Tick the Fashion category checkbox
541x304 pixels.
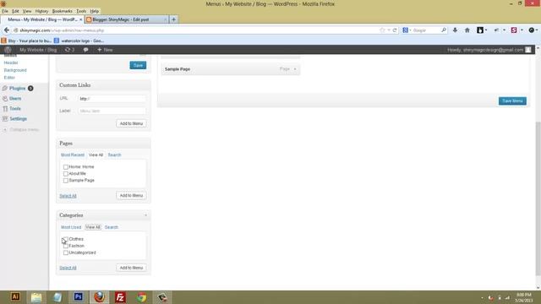point(66,246)
